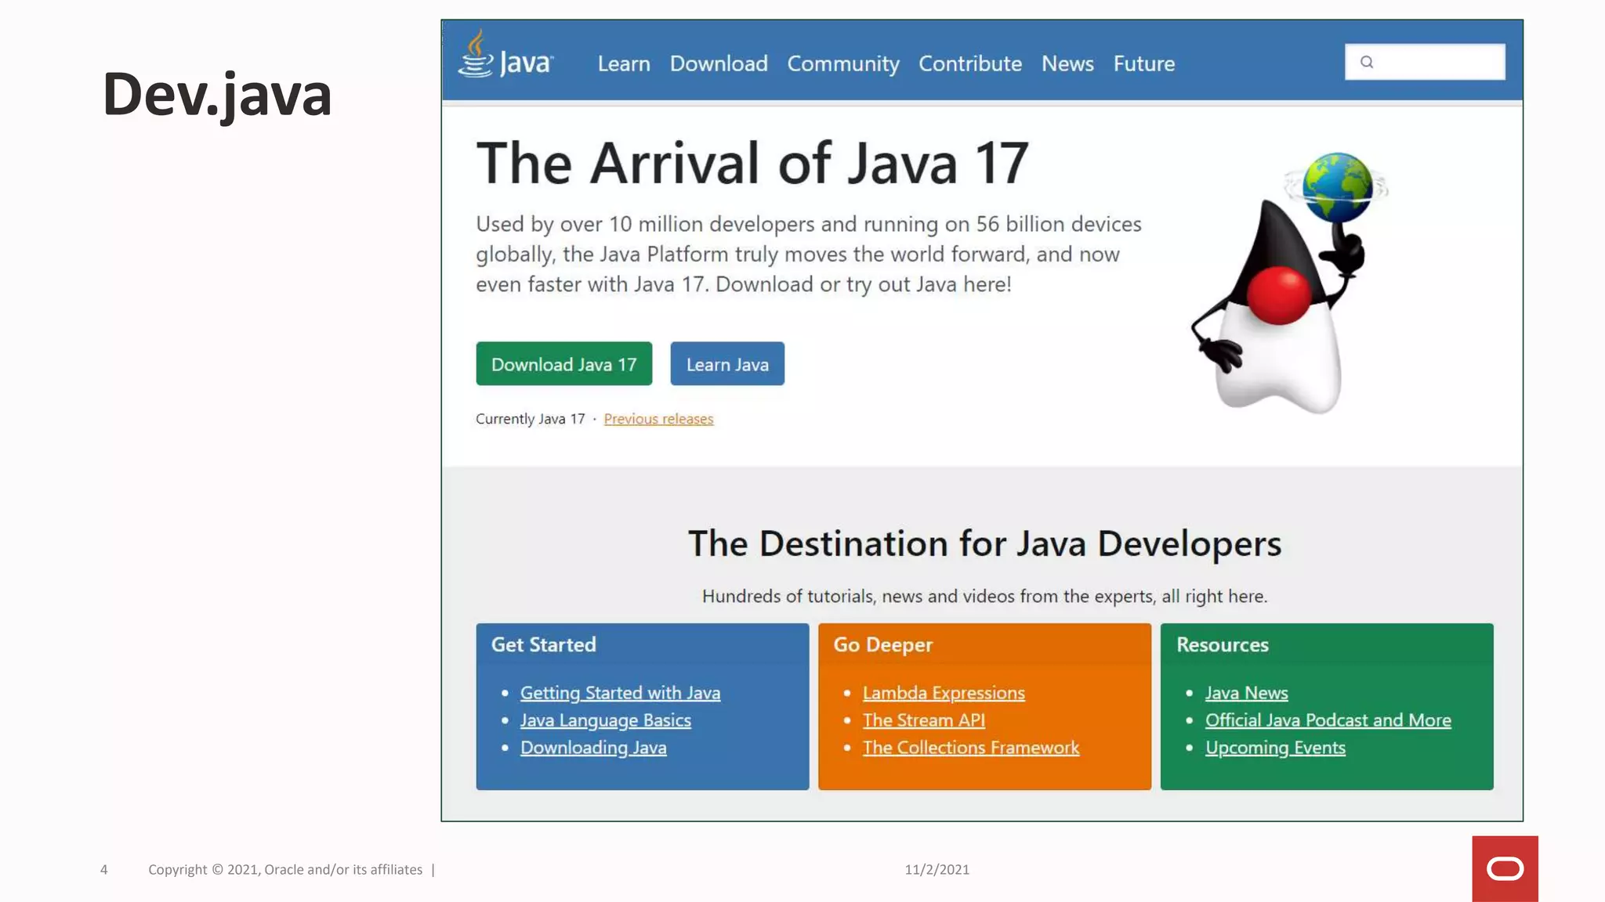Open the Contribute nav item

pyautogui.click(x=970, y=63)
